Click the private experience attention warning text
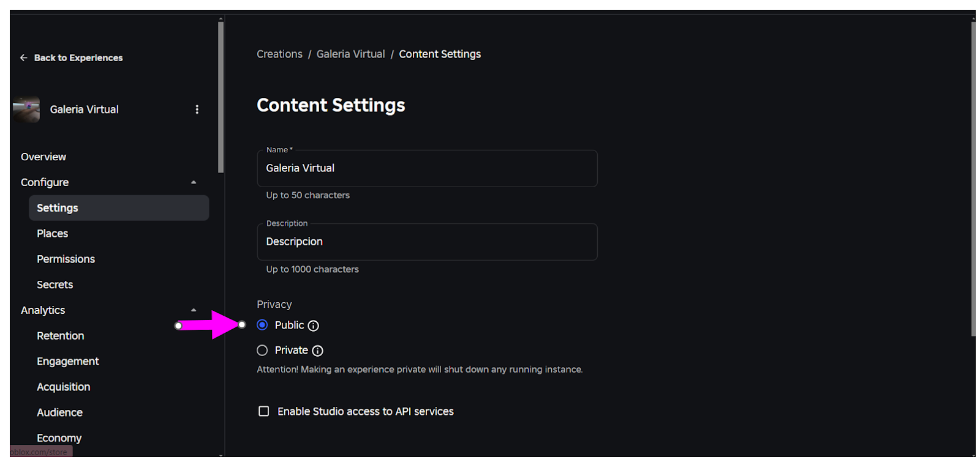 pos(420,370)
